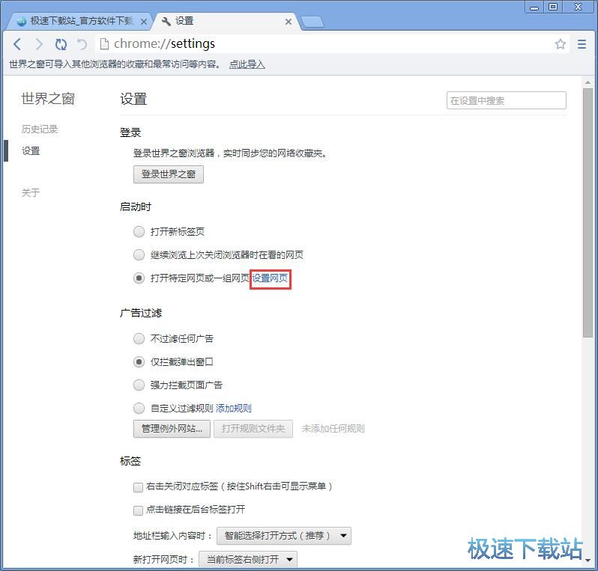
Task: Select 不过滤任何广告 radio option
Action: [139, 339]
